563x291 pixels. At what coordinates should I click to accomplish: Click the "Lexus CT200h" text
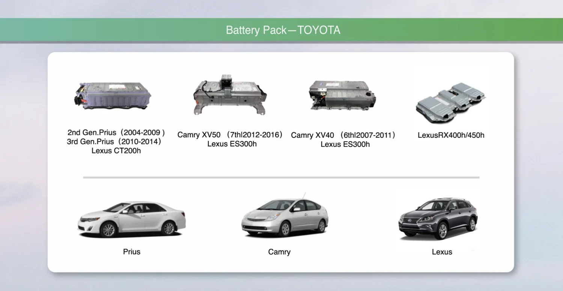tap(116, 151)
